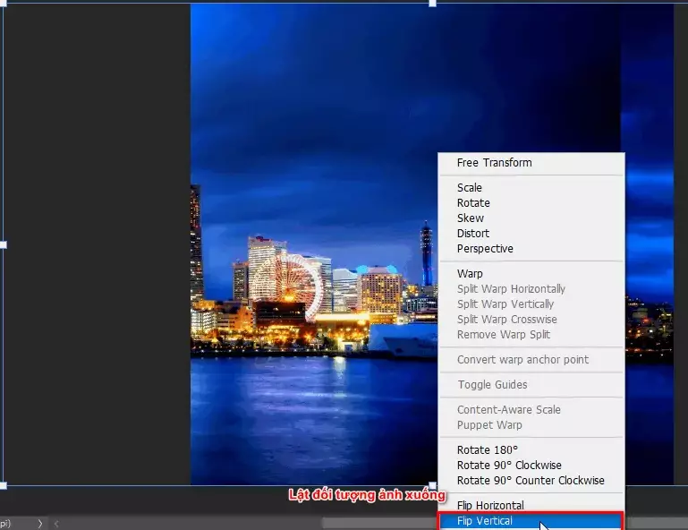Pick the Rotate menu entry
This screenshot has width=688, height=530.
(x=531, y=203)
